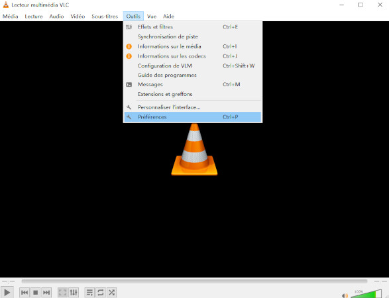Select Extensions et greffons
Image resolution: width=389 pixels, height=298 pixels.
(193, 94)
